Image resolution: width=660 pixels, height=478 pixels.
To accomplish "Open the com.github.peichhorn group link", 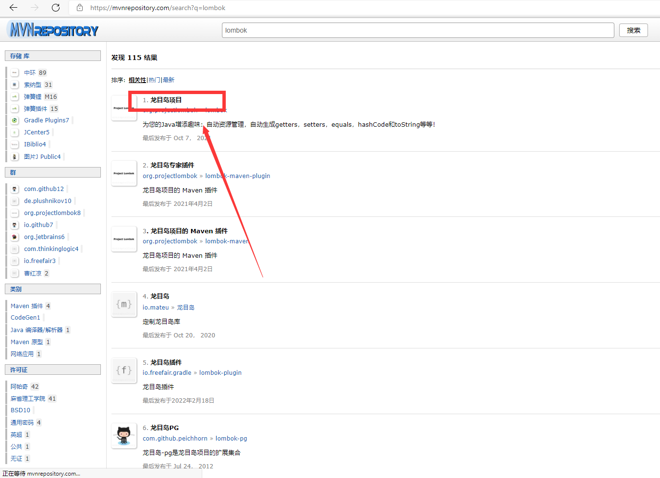I will click(175, 439).
